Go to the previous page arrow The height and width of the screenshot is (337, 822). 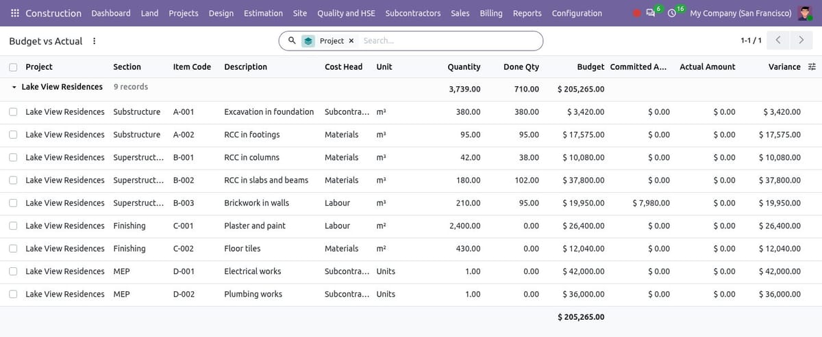pos(778,40)
